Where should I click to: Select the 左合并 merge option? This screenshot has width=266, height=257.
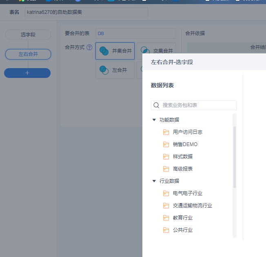[x=115, y=70]
